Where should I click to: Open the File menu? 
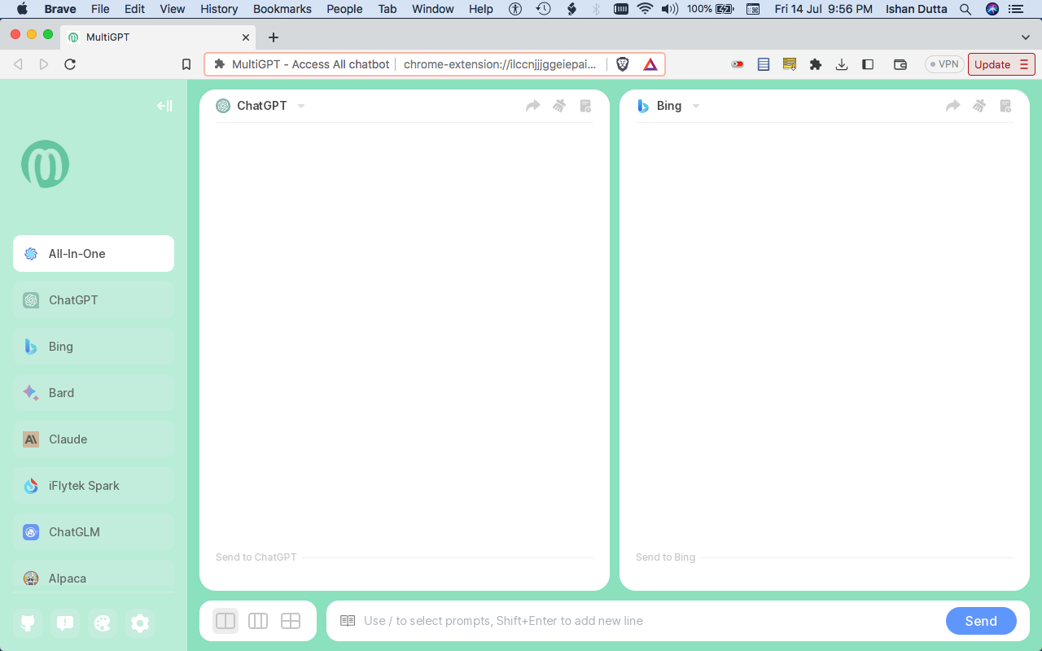click(100, 9)
